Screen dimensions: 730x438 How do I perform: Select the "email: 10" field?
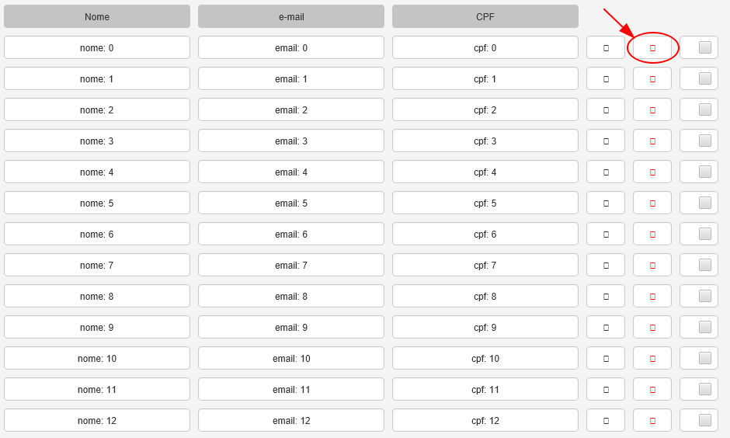pos(291,358)
